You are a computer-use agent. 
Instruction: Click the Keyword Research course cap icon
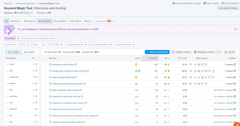click(173, 3)
